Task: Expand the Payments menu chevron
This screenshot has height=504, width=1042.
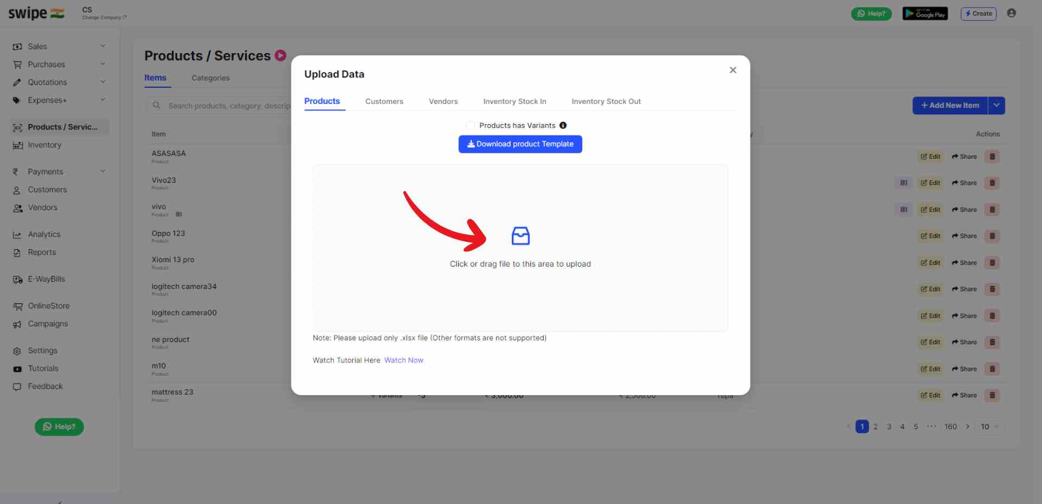Action: tap(103, 172)
